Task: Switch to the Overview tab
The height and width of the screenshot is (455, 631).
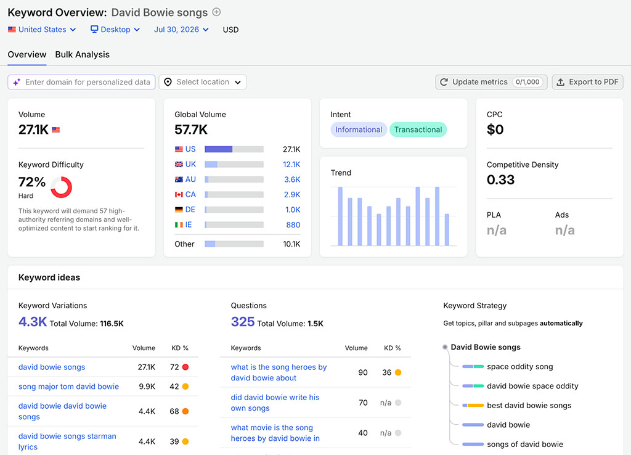Action: point(27,54)
